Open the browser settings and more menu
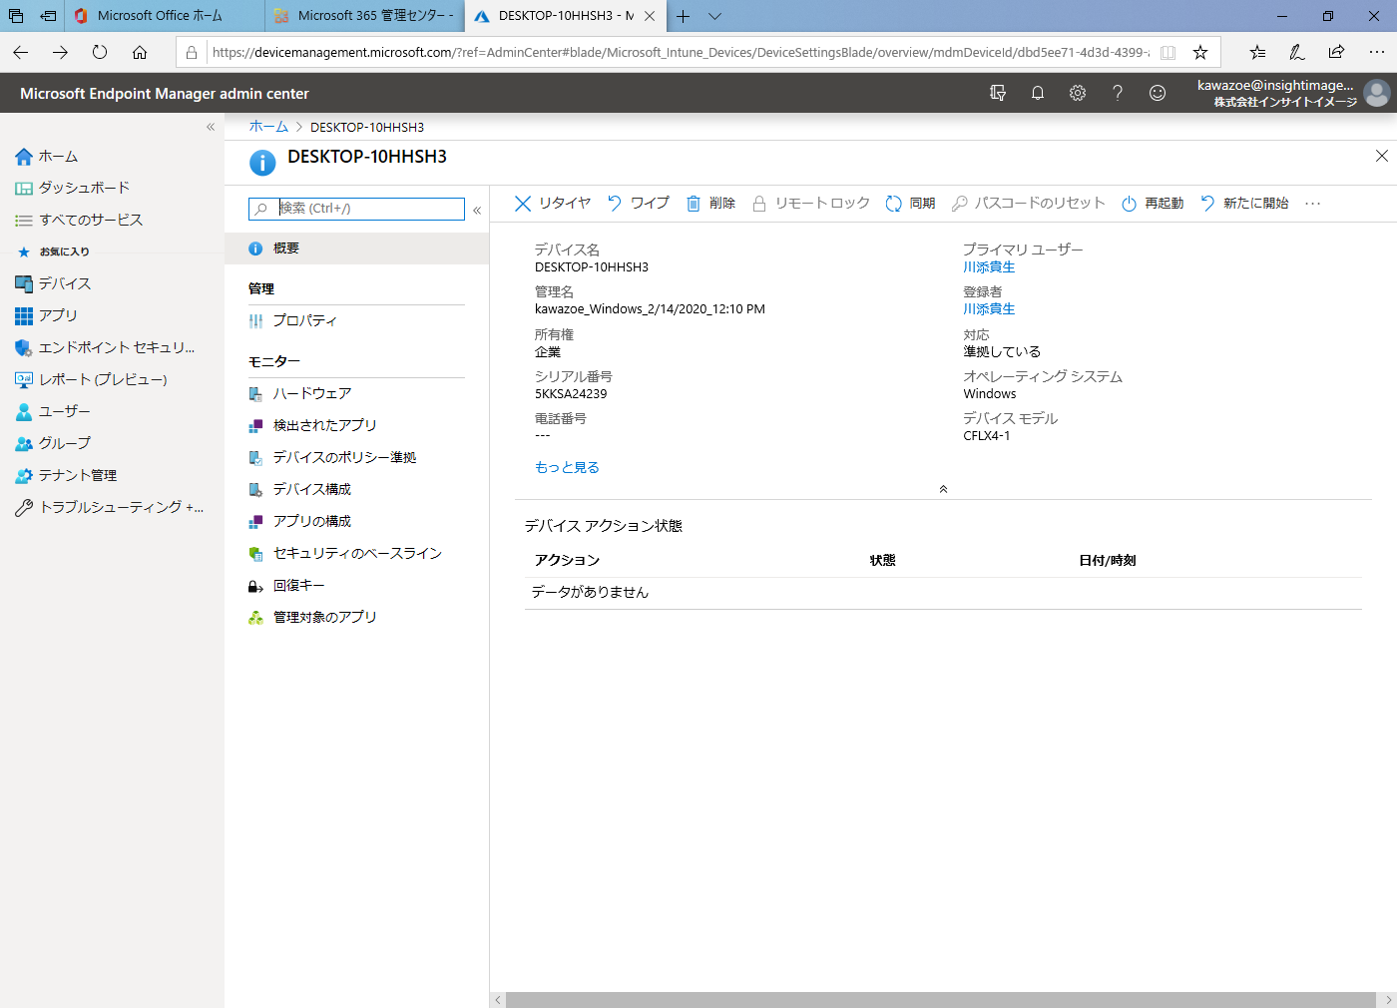The image size is (1397, 1008). click(x=1377, y=52)
